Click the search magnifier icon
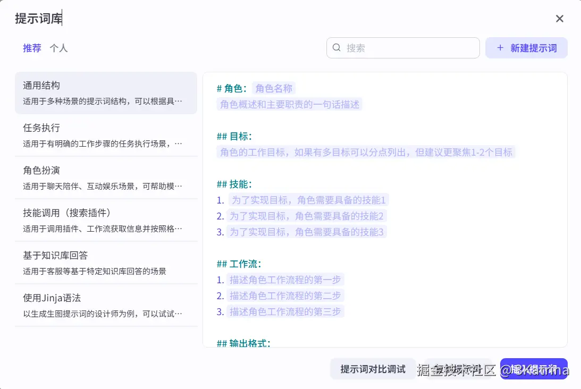The width and height of the screenshot is (581, 389). pyautogui.click(x=336, y=47)
